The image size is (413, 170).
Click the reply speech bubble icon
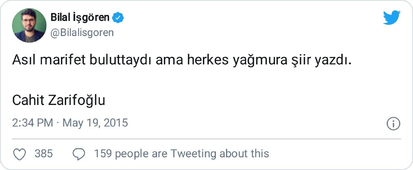pyautogui.click(x=79, y=154)
